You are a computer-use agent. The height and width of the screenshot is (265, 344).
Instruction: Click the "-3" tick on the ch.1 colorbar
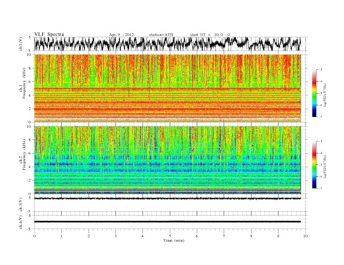[321, 70]
